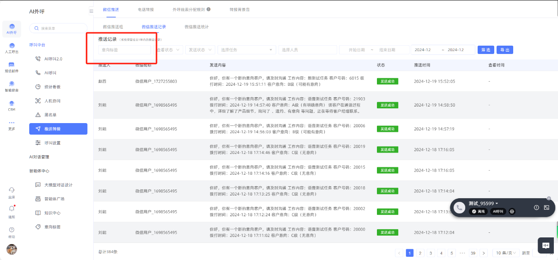Image resolution: width=558 pixels, height=260 pixels.
Task: Open the 智能获客 module icon
Action: tap(12, 86)
